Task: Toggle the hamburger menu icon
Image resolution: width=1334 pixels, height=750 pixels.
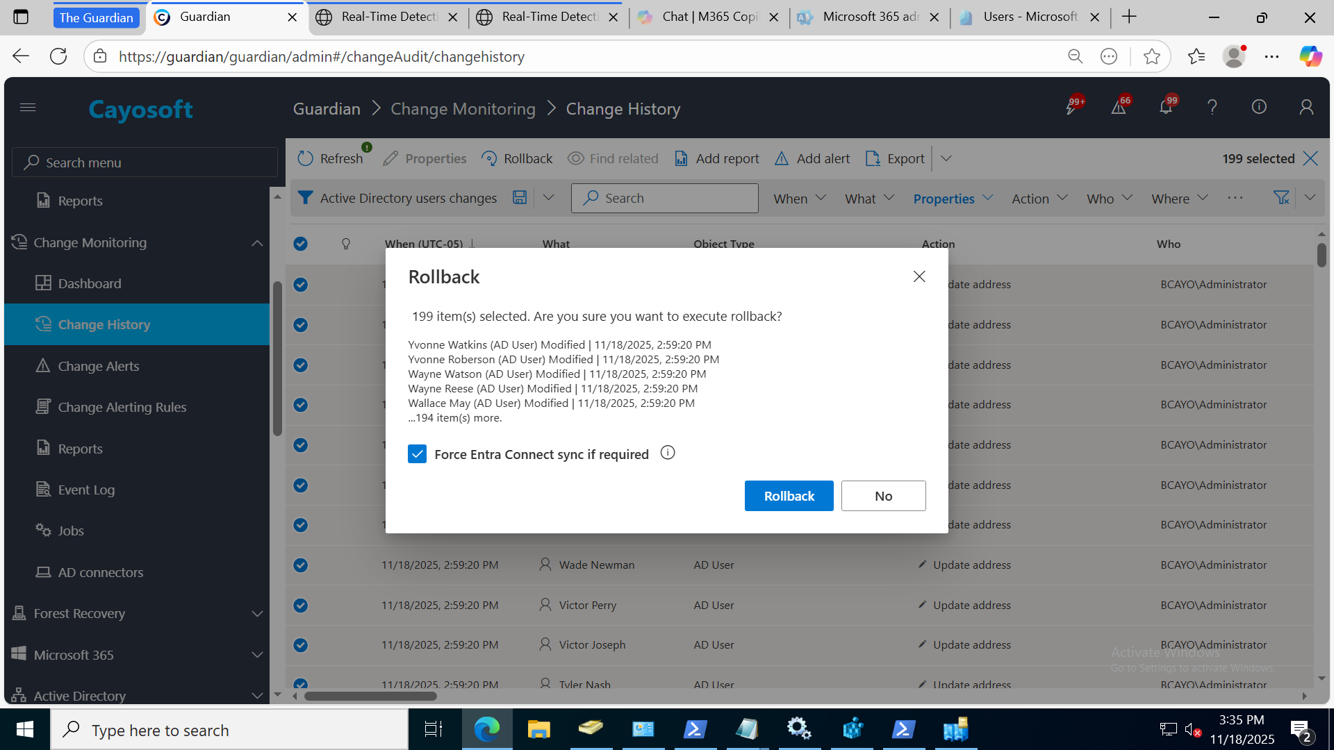Action: coord(28,107)
